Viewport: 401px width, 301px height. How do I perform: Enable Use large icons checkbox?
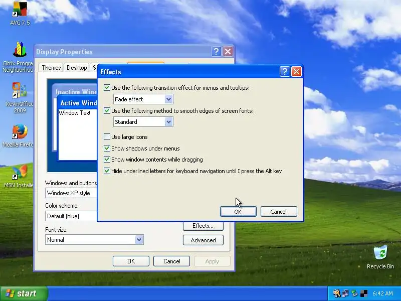click(107, 137)
